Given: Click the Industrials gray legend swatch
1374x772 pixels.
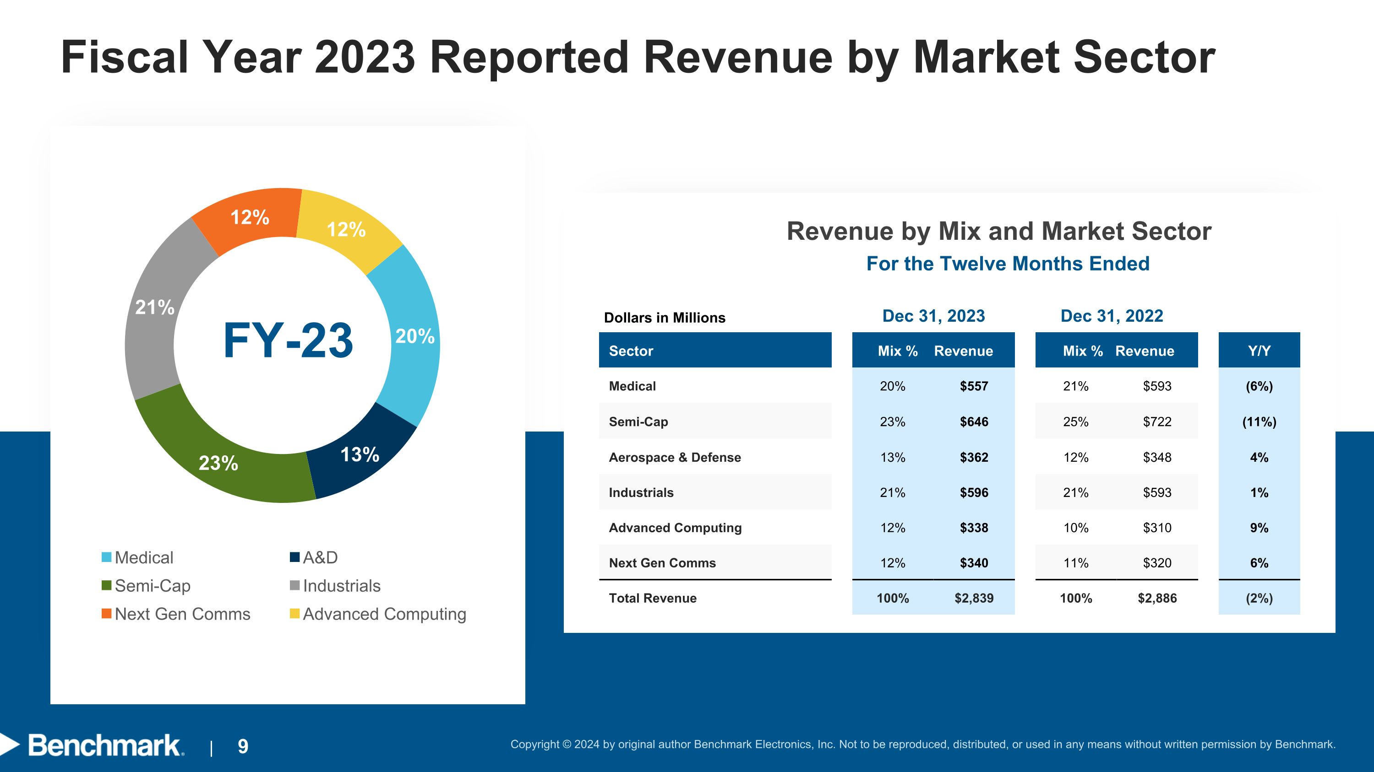Looking at the screenshot, I should [x=294, y=586].
